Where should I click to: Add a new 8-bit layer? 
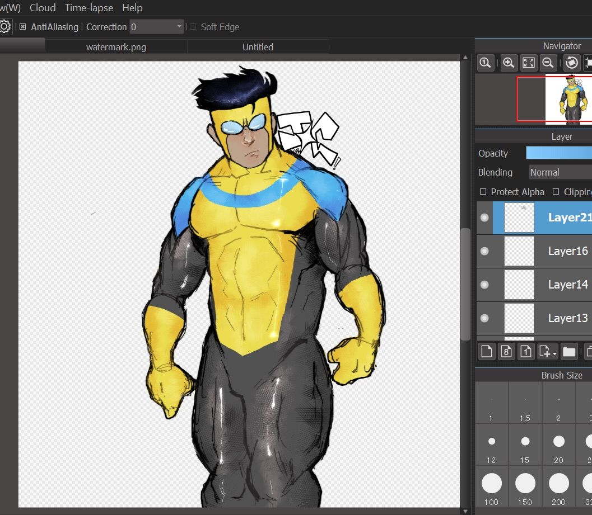506,351
